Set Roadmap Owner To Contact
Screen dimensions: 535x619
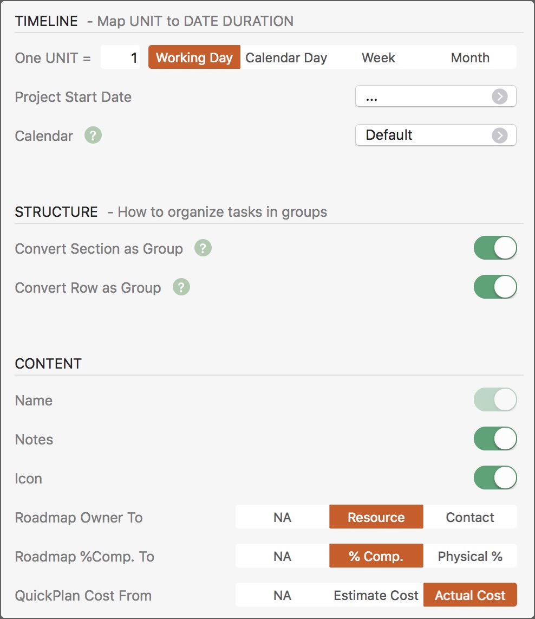point(469,517)
